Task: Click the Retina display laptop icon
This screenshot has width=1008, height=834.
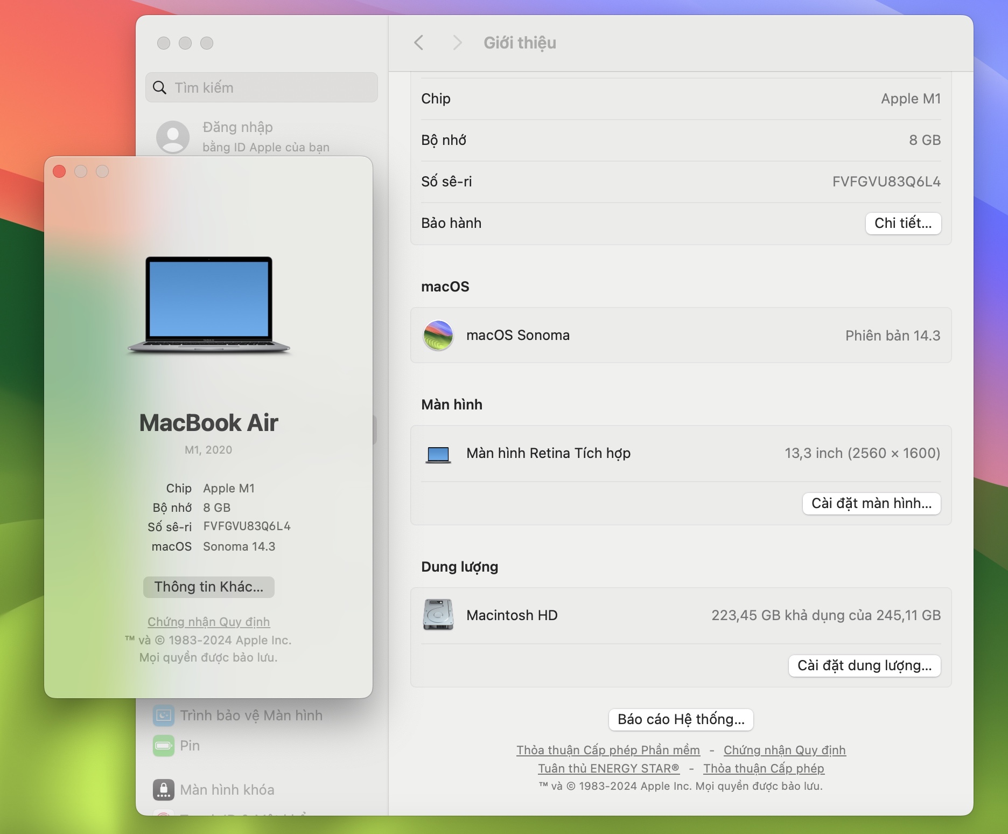Action: (x=438, y=454)
